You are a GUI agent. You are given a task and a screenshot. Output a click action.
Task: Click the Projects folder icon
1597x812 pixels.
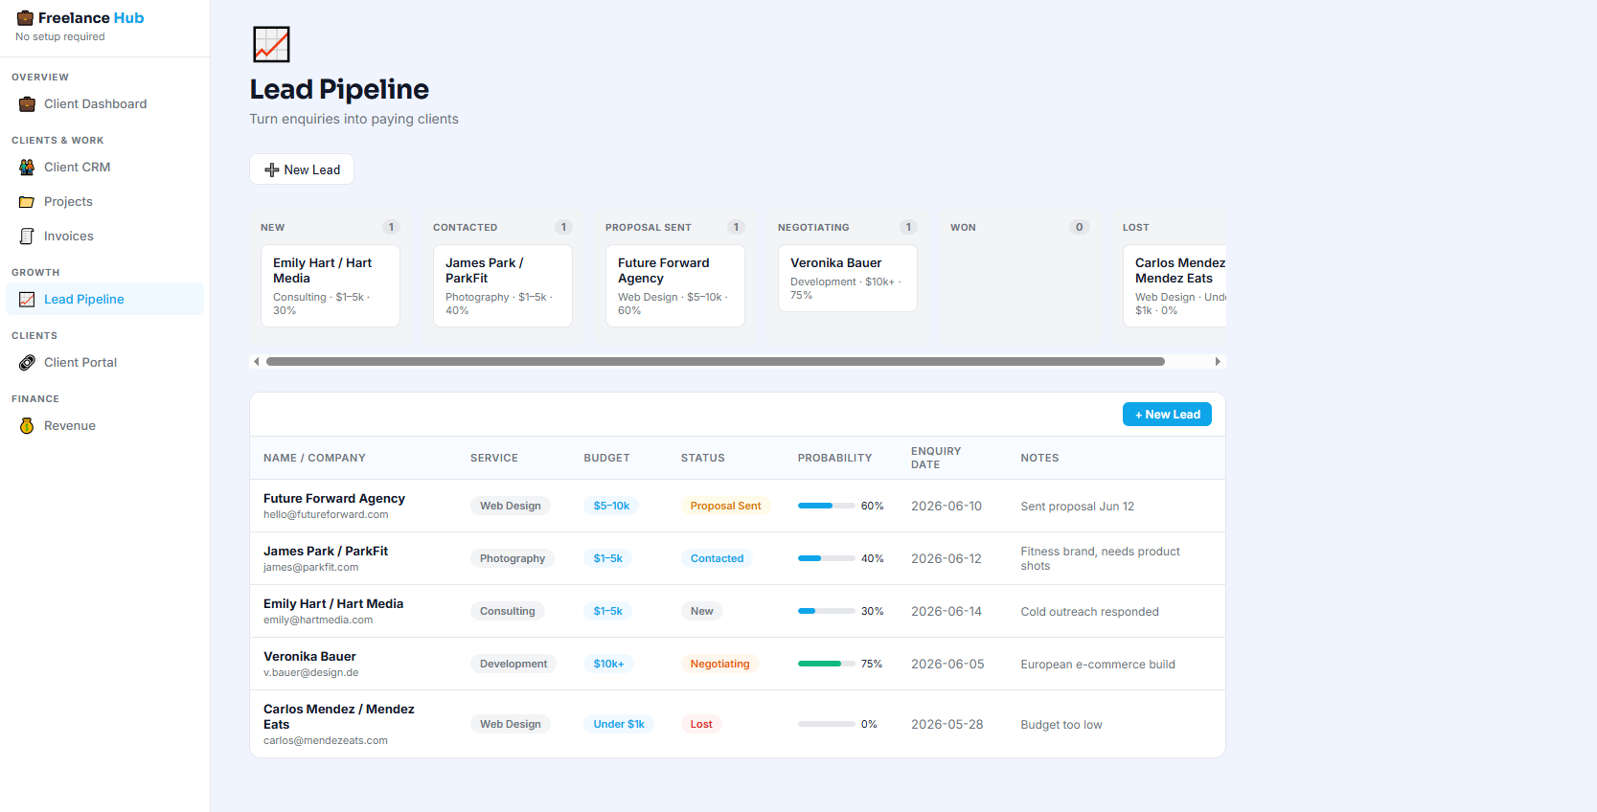[27, 202]
